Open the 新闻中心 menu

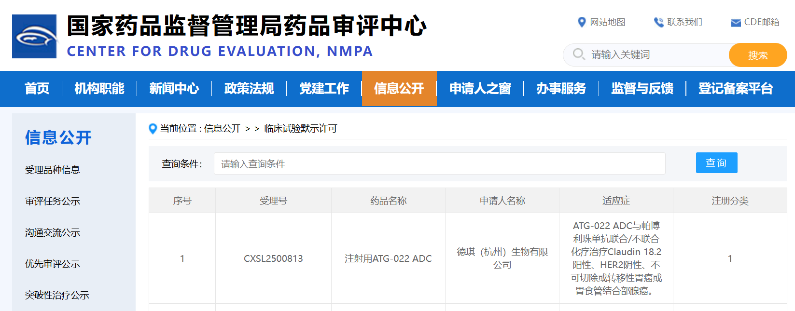[174, 89]
